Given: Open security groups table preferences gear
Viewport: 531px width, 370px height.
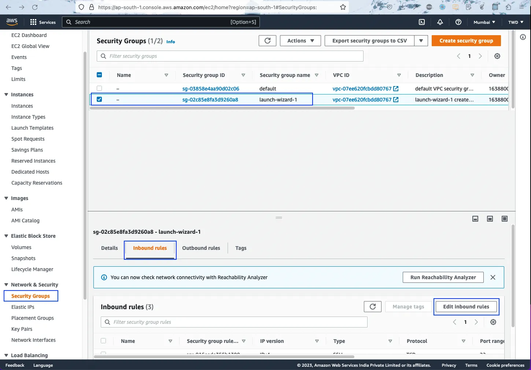Looking at the screenshot, I should pos(497,56).
